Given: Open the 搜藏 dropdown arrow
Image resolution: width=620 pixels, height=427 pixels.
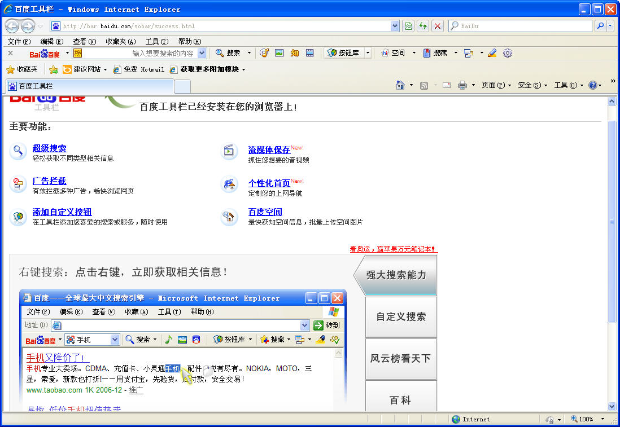Looking at the screenshot, I should click(x=456, y=53).
